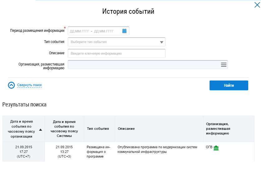
Task: Click the Организация, разместившая информацию column header
Action: click(x=218, y=129)
